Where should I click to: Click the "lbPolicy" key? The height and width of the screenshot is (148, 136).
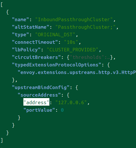(x=26, y=50)
